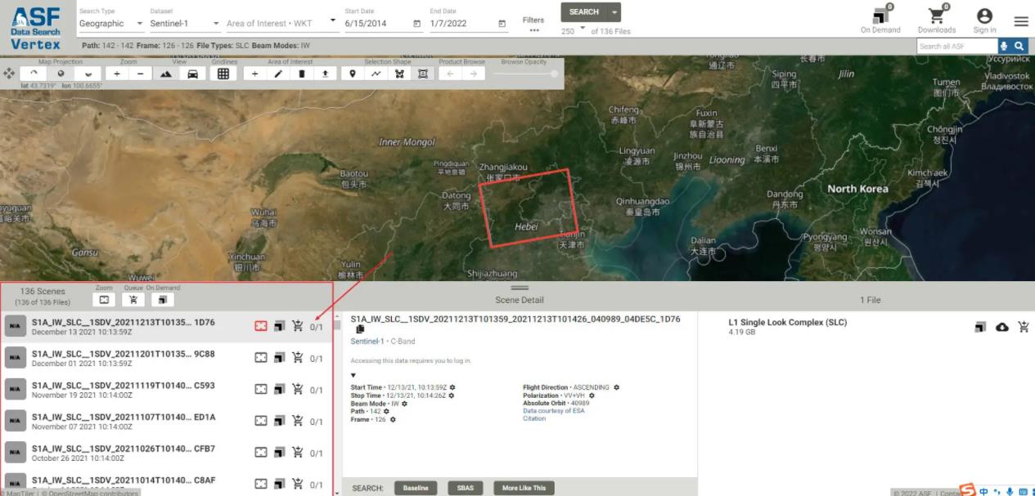The width and height of the screenshot is (1035, 496).
Task: Click the Search all ASF input field
Action: [x=955, y=47]
